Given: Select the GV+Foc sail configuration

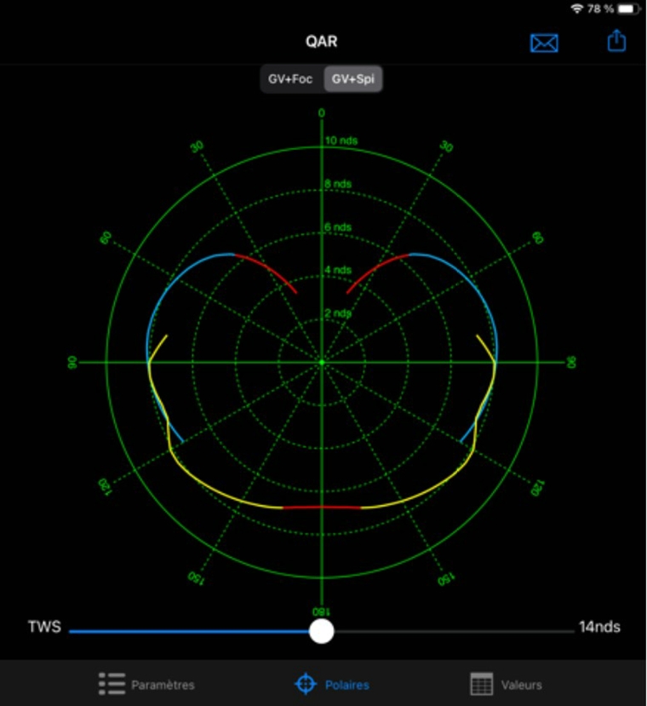Looking at the screenshot, I should 291,79.
